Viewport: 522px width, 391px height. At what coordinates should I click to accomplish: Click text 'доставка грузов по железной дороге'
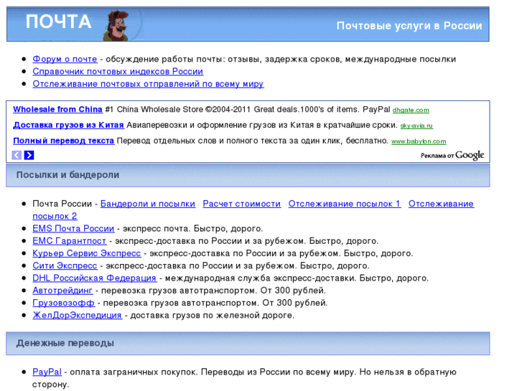212,315
